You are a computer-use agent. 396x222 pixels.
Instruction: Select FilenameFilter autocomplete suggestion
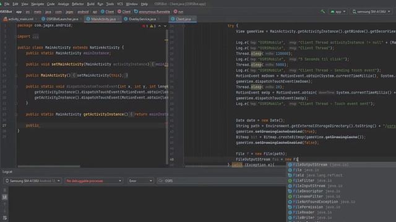342,196
